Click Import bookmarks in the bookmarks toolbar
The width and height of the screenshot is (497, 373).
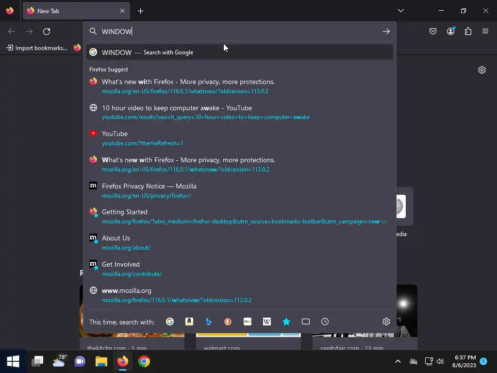click(37, 48)
